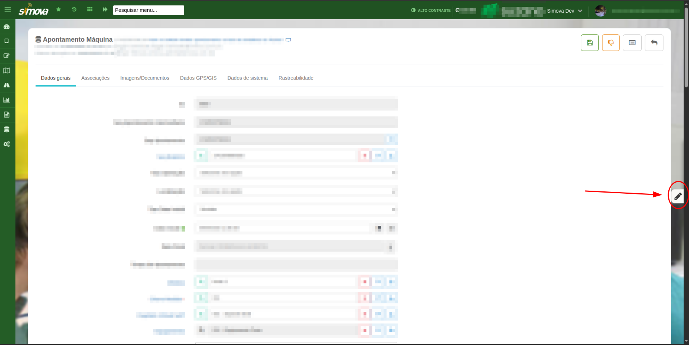Click the orange thumbs-down button
Image resolution: width=689 pixels, height=345 pixels.
[611, 43]
